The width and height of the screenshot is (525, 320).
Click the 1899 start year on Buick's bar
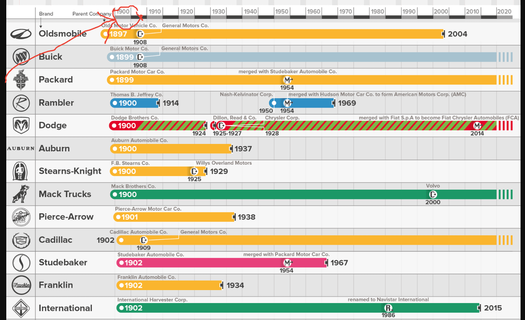pos(125,57)
